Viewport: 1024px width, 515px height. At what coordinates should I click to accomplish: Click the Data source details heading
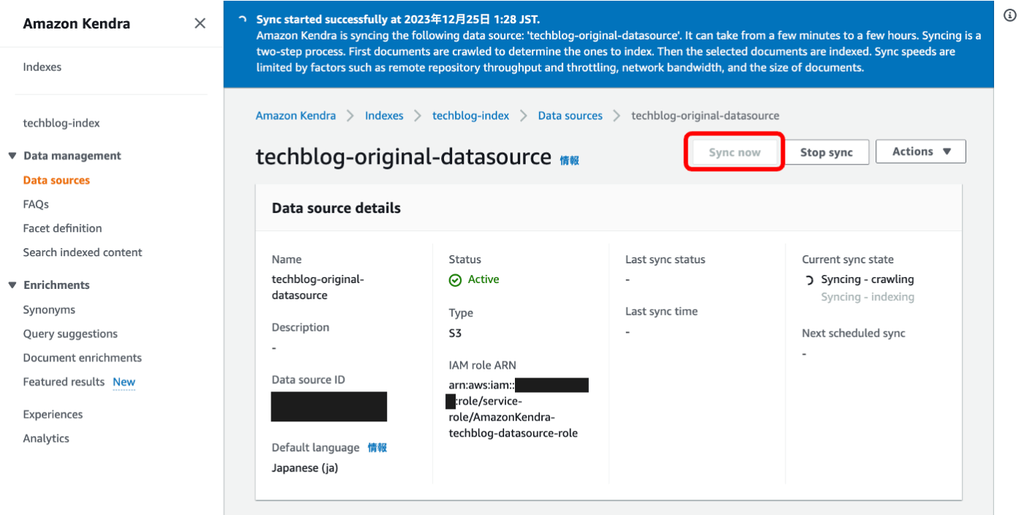pos(336,208)
